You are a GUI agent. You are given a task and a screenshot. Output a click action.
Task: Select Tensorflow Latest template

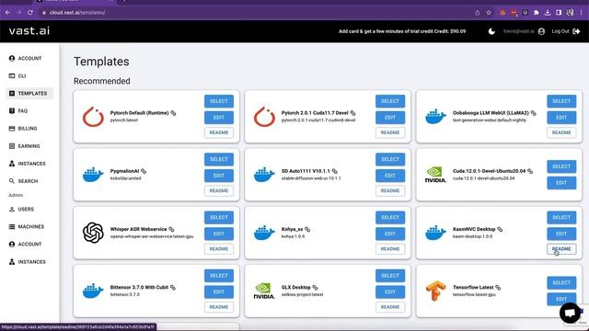(x=561, y=282)
